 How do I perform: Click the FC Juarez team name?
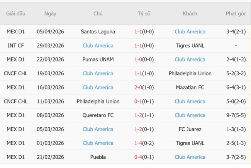tap(190, 129)
